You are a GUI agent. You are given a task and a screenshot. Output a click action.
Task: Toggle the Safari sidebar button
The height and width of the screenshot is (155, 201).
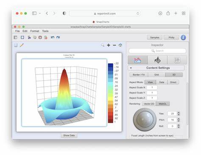coord(34,13)
